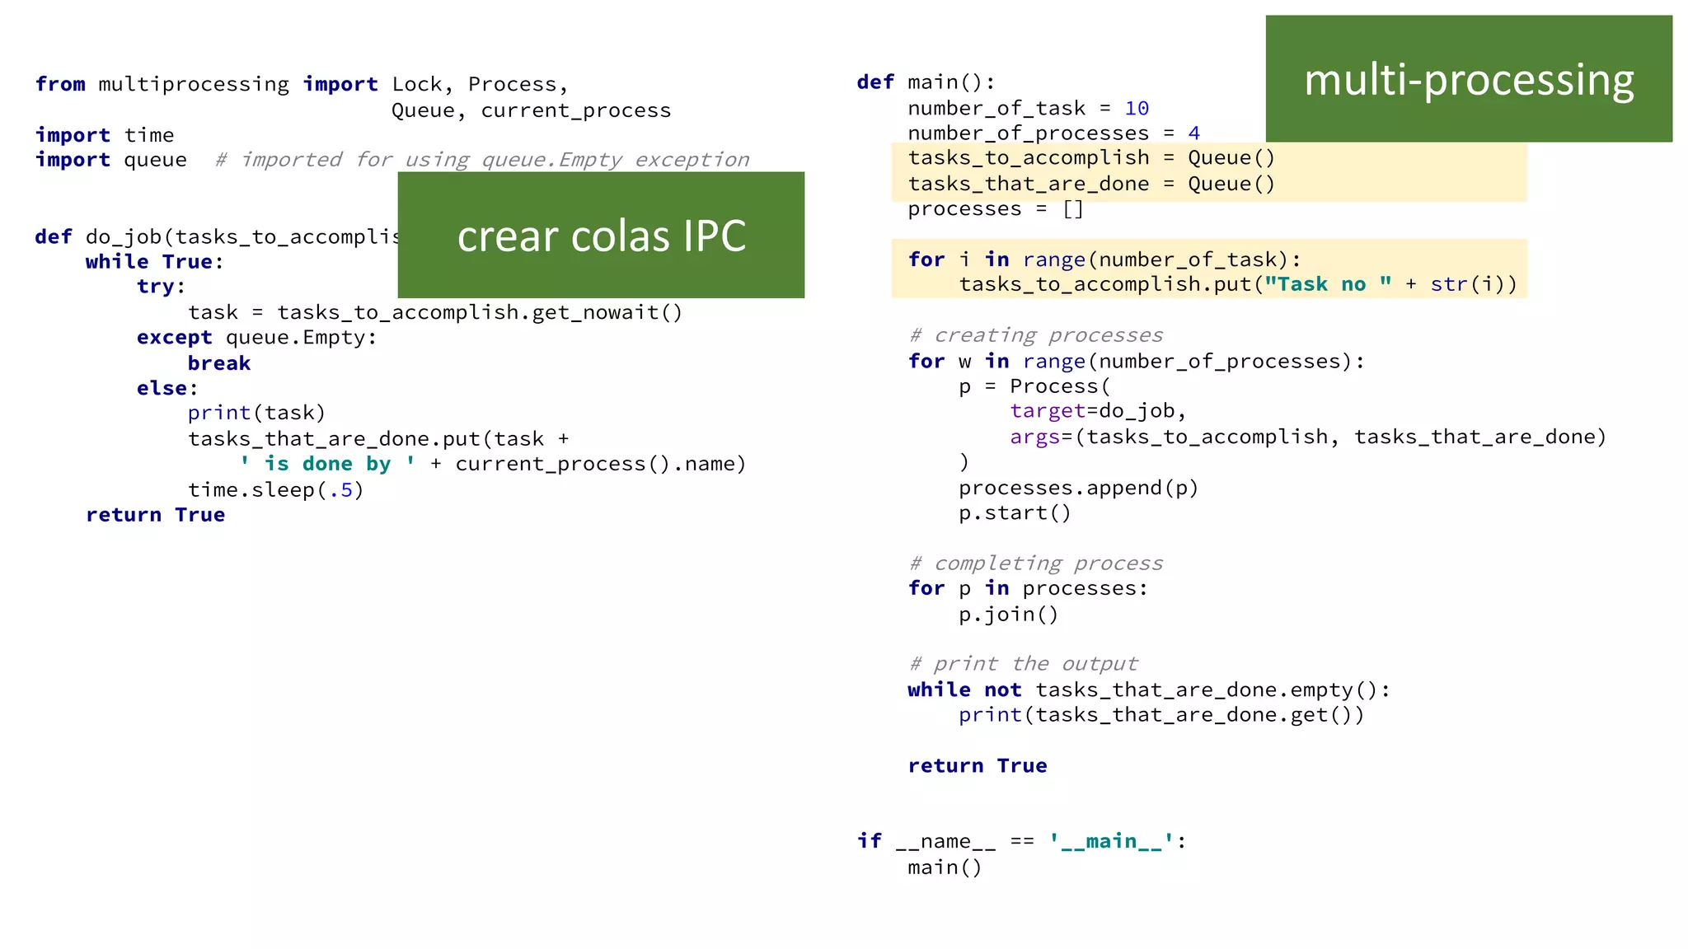Click the get_nowait() call line
Screen dimensions: 1688x949
(x=434, y=313)
